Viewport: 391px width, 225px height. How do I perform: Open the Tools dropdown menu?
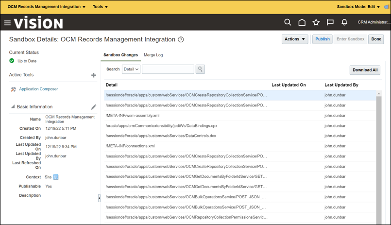coord(100,7)
